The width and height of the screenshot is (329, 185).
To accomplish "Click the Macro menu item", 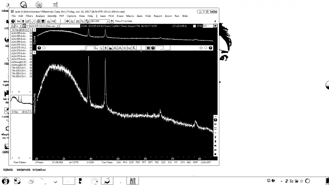I will click(130, 16).
